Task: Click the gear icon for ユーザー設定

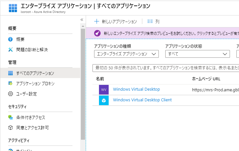Action: pyautogui.click(x=10, y=94)
